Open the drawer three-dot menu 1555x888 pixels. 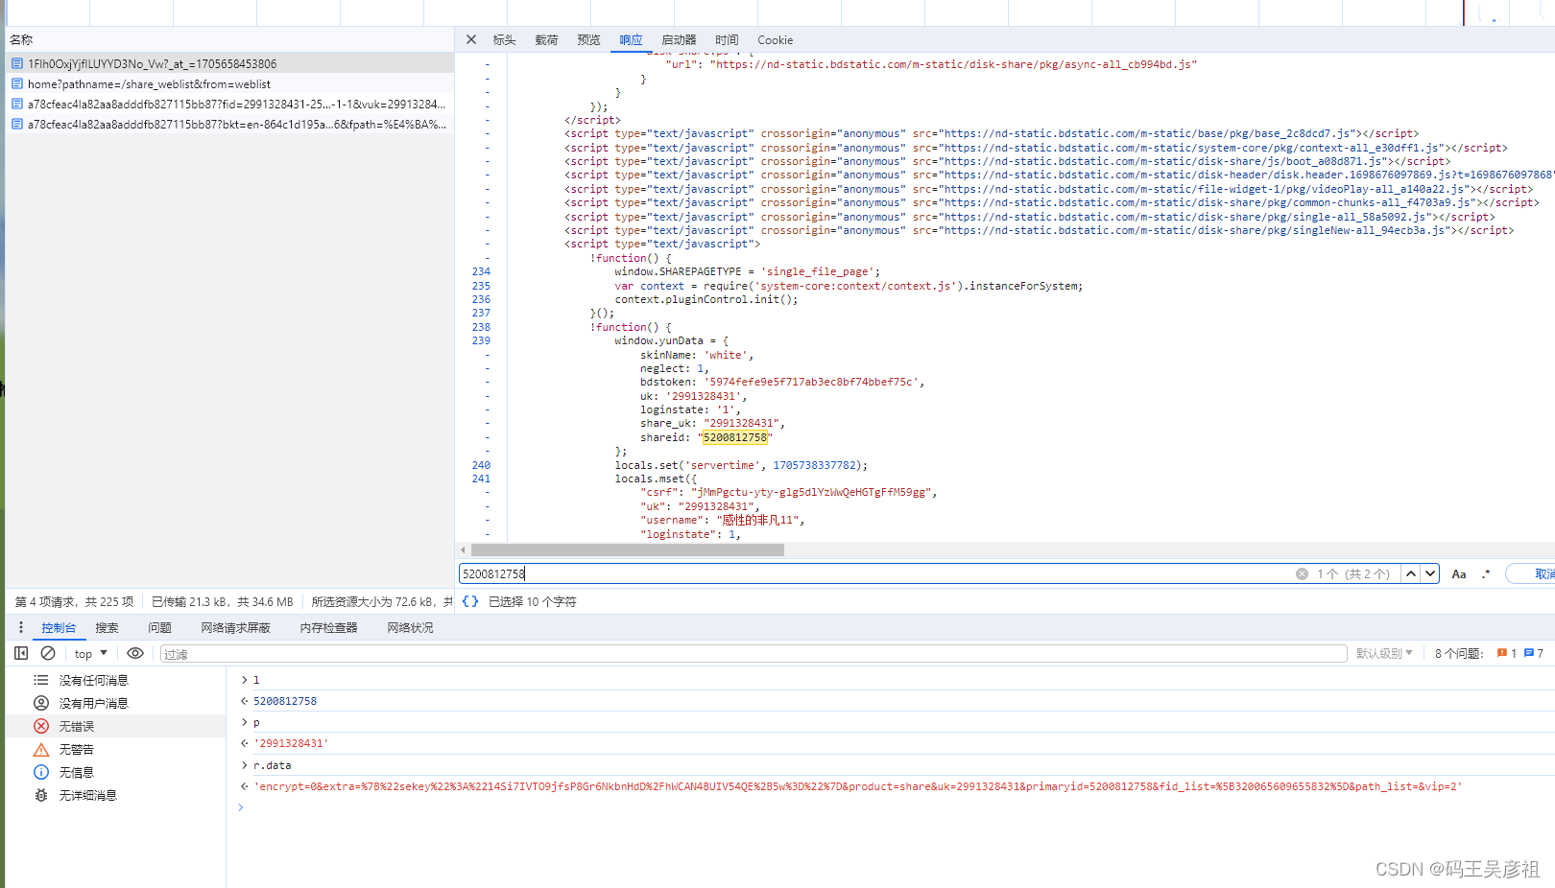[x=21, y=627]
